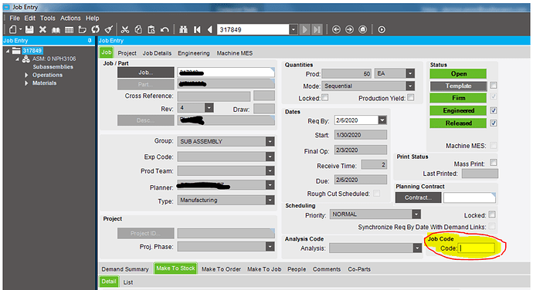Enable the Mass Print checkbox

494,163
